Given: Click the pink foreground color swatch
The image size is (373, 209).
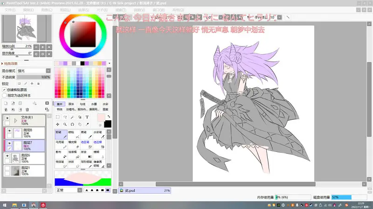Looking at the screenshot, I should click(101, 118).
